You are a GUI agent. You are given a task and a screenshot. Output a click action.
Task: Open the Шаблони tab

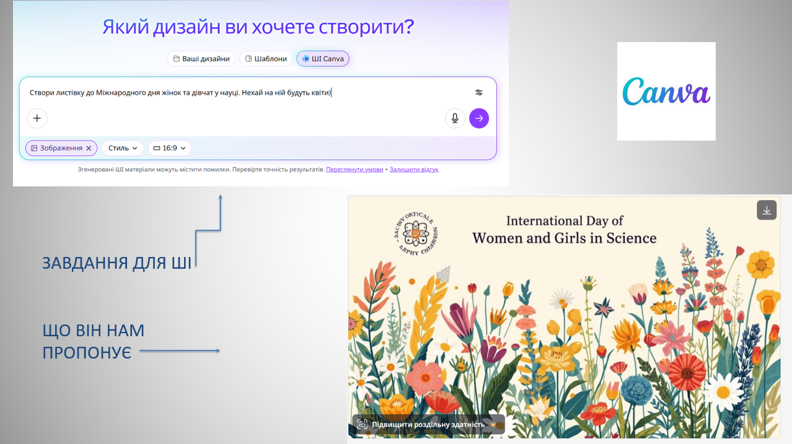266,59
